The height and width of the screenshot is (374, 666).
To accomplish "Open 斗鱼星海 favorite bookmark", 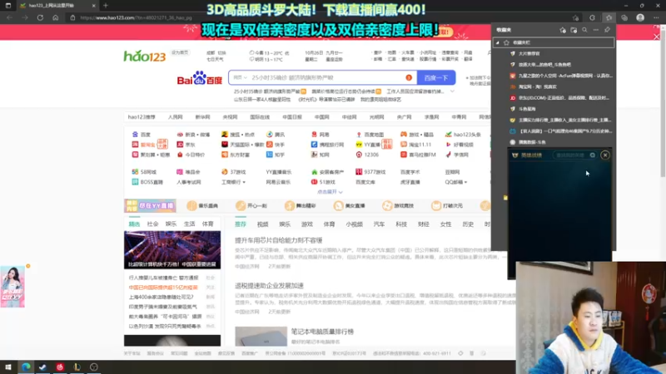I will point(527,109).
